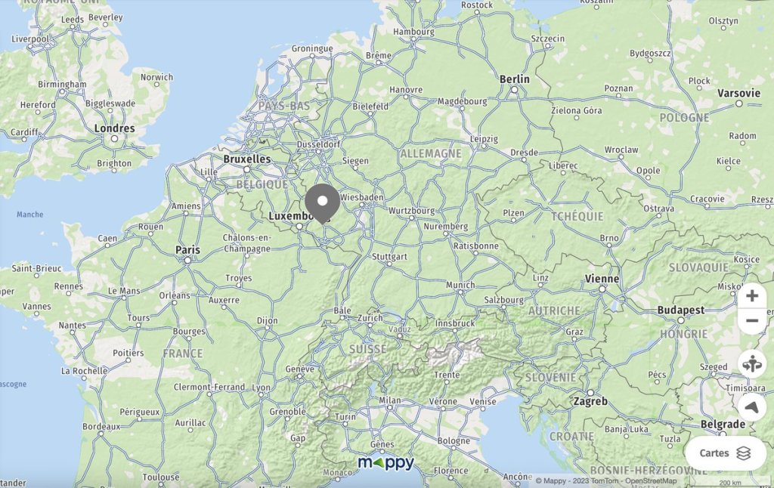Select the gray location pin marker

pyautogui.click(x=322, y=204)
